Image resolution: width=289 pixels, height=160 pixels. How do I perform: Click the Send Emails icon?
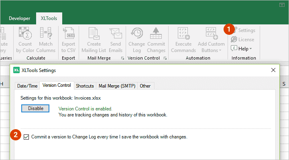coord(116,33)
